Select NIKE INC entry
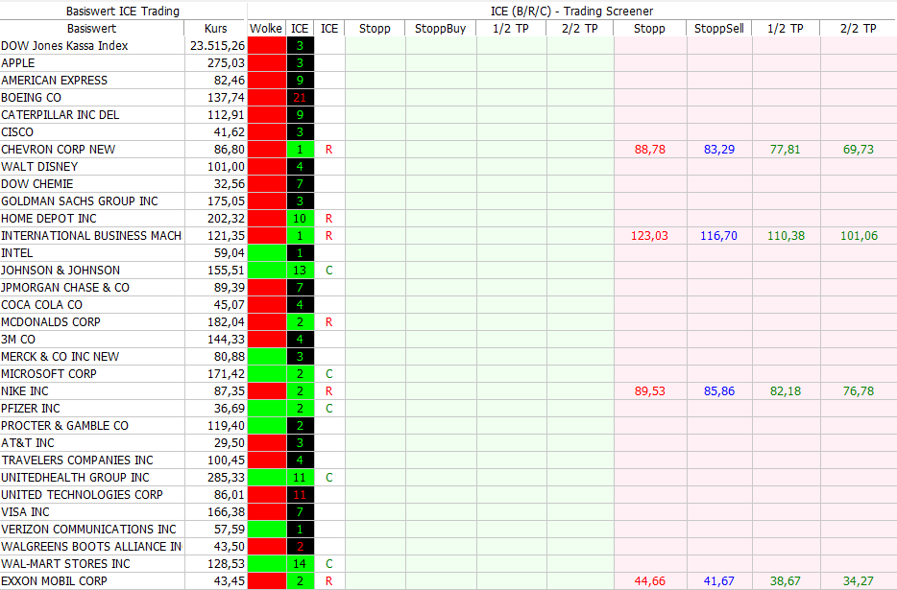Screen dimensions: 897x590 pyautogui.click(x=25, y=391)
